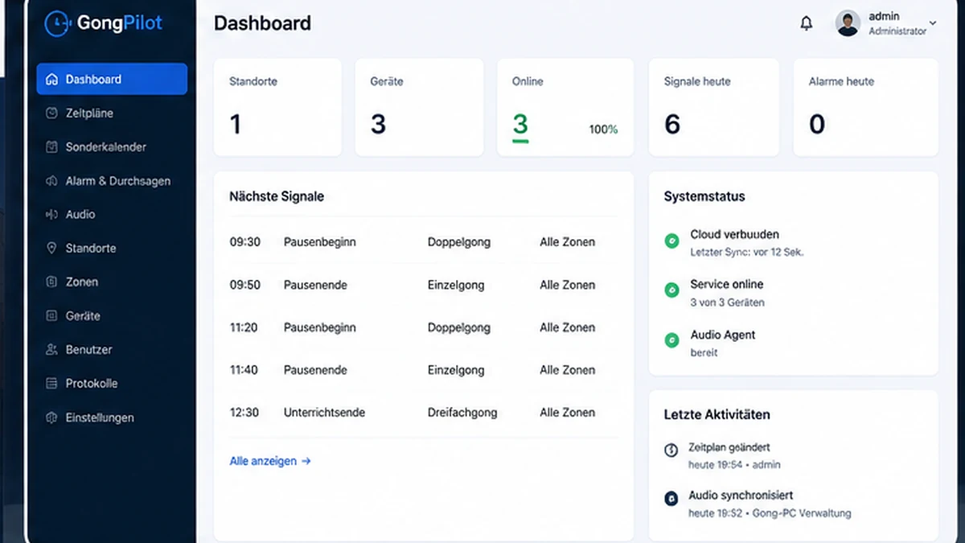Viewport: 965px width, 543px height.
Task: Select the 12:30 Unterrichtsende signal row
Action: [423, 413]
